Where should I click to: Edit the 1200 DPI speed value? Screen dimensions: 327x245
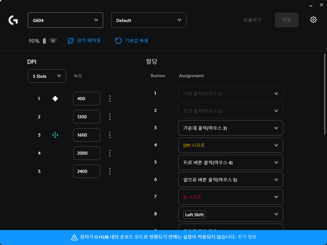pyautogui.click(x=87, y=117)
